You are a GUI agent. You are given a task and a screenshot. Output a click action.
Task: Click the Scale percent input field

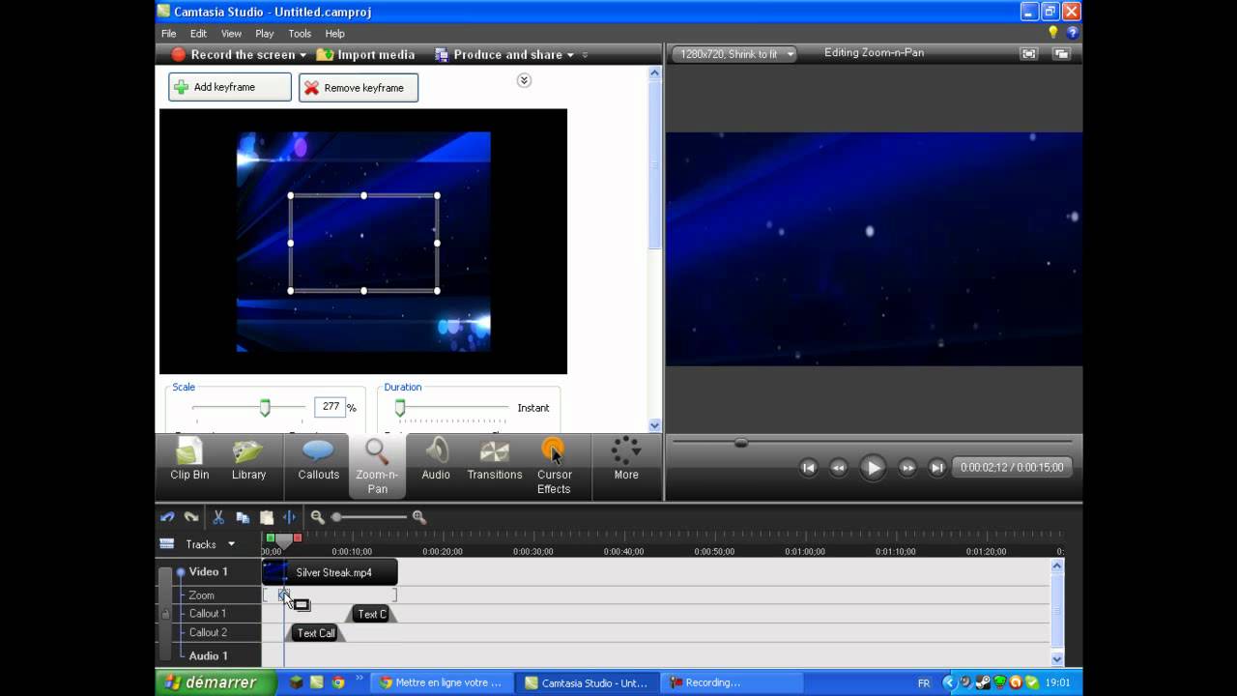tap(330, 408)
